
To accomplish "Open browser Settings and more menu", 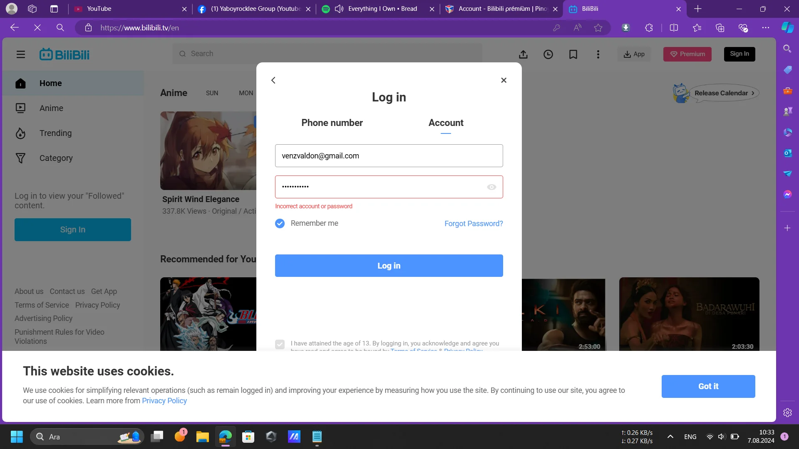I will [x=765, y=27].
